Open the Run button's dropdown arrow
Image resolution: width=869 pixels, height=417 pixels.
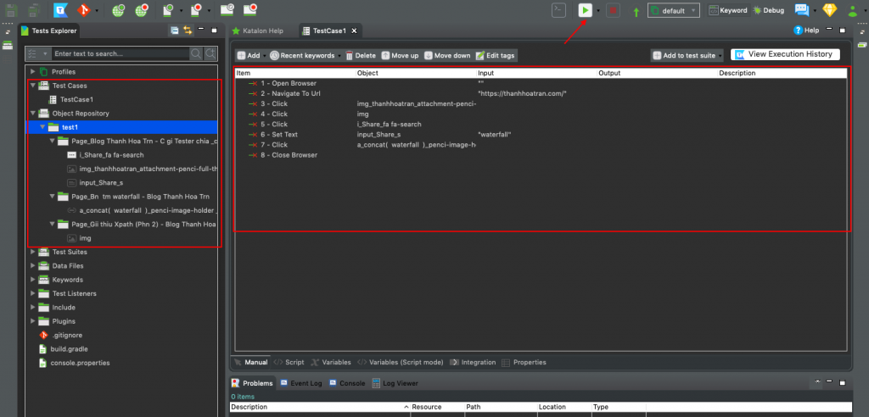[598, 10]
